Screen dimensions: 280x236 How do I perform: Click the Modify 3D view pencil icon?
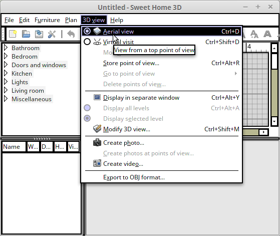tap(97, 129)
